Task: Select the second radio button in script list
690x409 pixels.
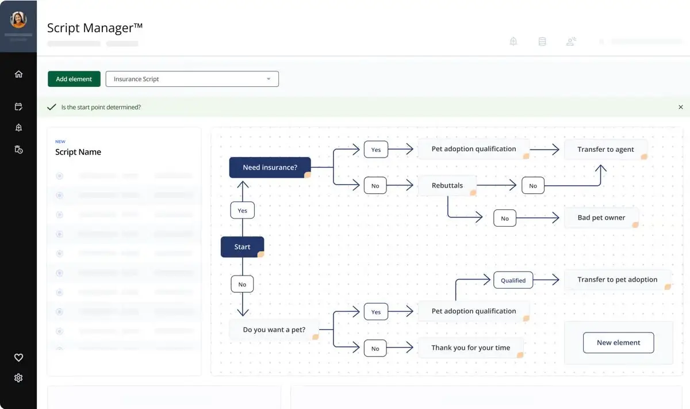Action: 59,196
